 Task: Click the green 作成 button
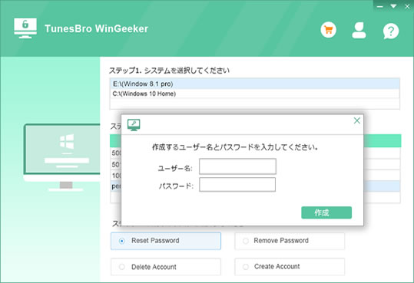pyautogui.click(x=326, y=212)
